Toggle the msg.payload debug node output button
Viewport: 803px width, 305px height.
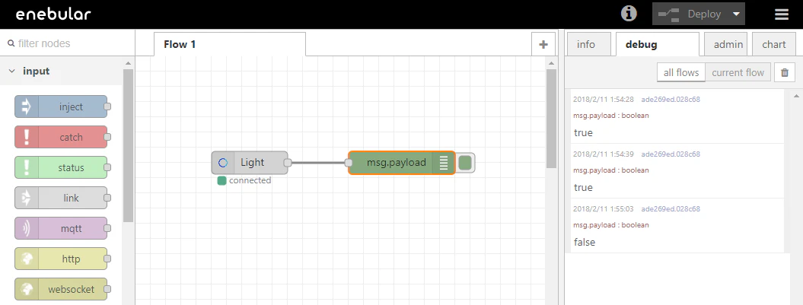point(465,163)
